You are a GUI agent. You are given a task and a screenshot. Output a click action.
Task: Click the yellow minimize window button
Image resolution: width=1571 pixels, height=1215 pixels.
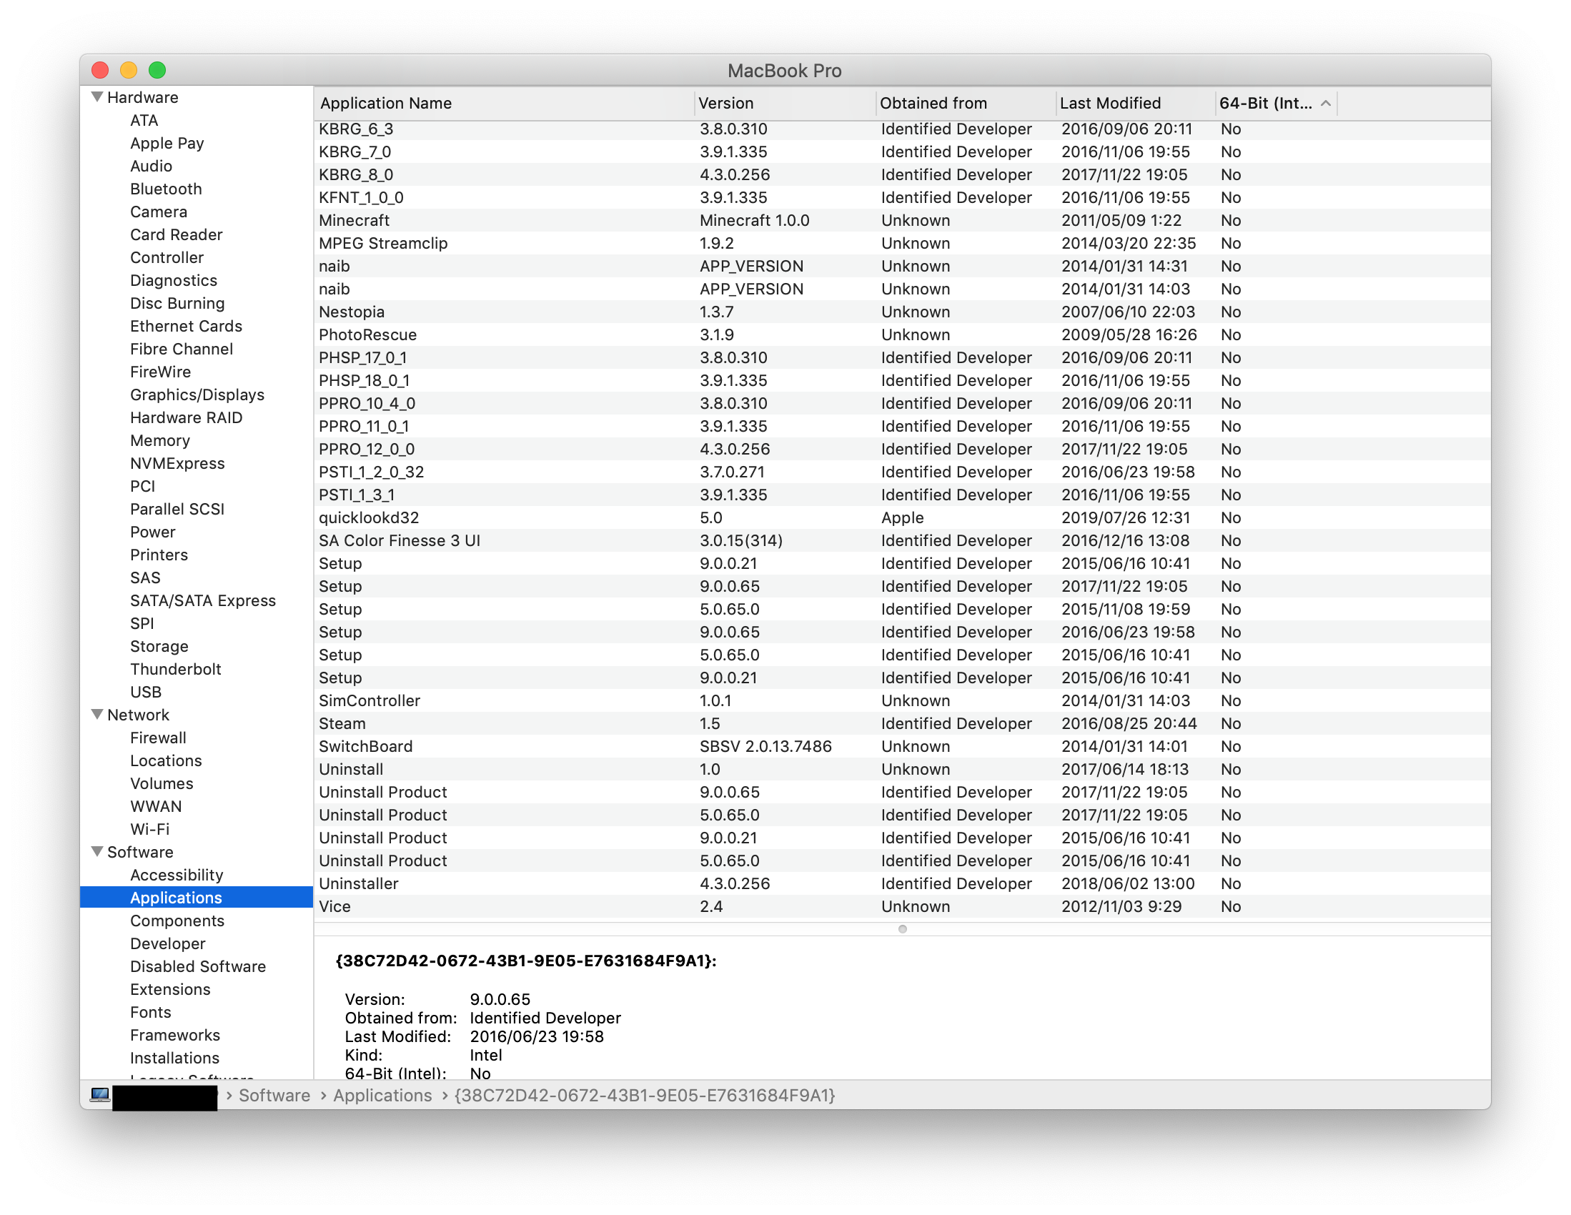(129, 71)
